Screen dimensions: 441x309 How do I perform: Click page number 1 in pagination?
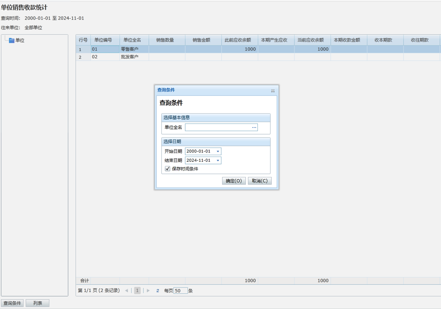137,291
